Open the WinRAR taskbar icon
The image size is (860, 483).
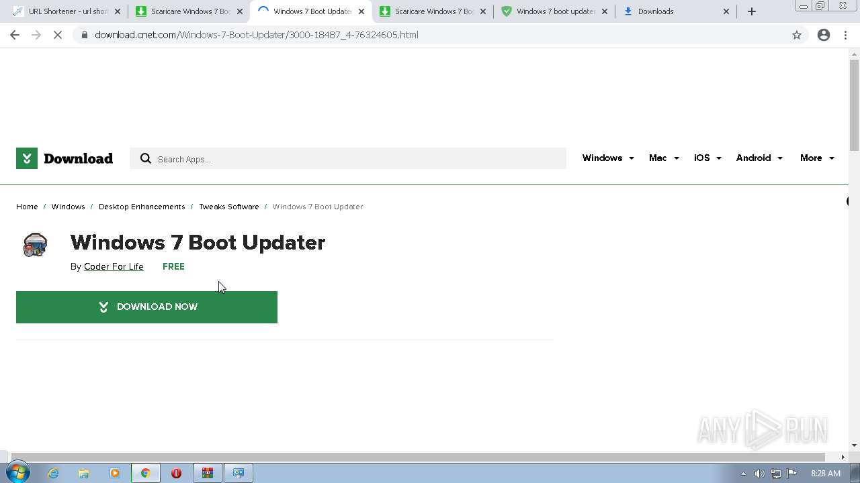208,473
